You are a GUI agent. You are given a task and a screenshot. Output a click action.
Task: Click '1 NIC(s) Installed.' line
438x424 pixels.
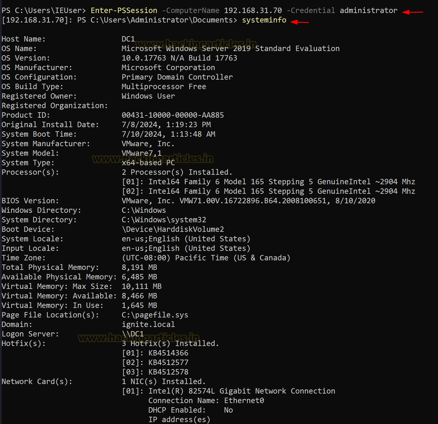tap(164, 381)
